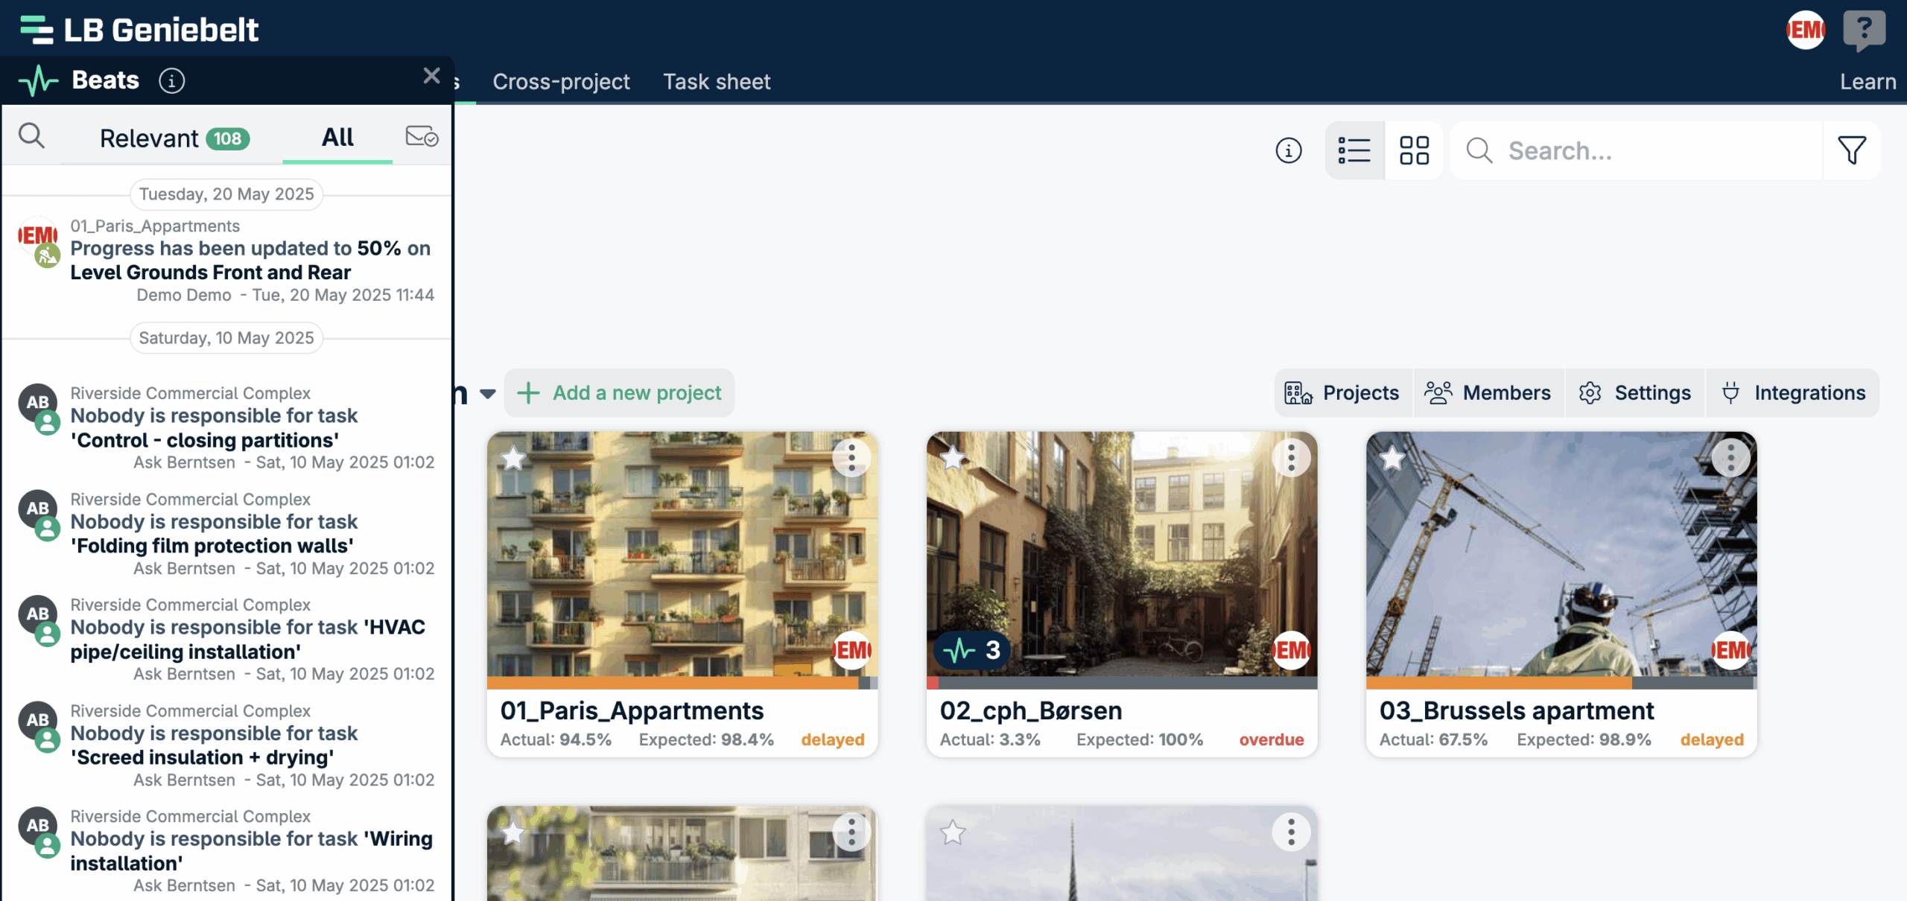Mark all beats as read envelope icon

click(422, 136)
